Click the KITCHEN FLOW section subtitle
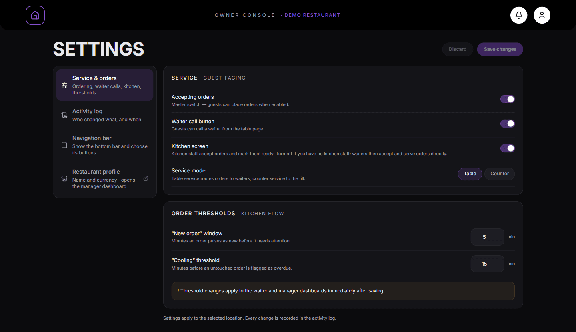Screen dimensions: 576x332 [262, 214]
